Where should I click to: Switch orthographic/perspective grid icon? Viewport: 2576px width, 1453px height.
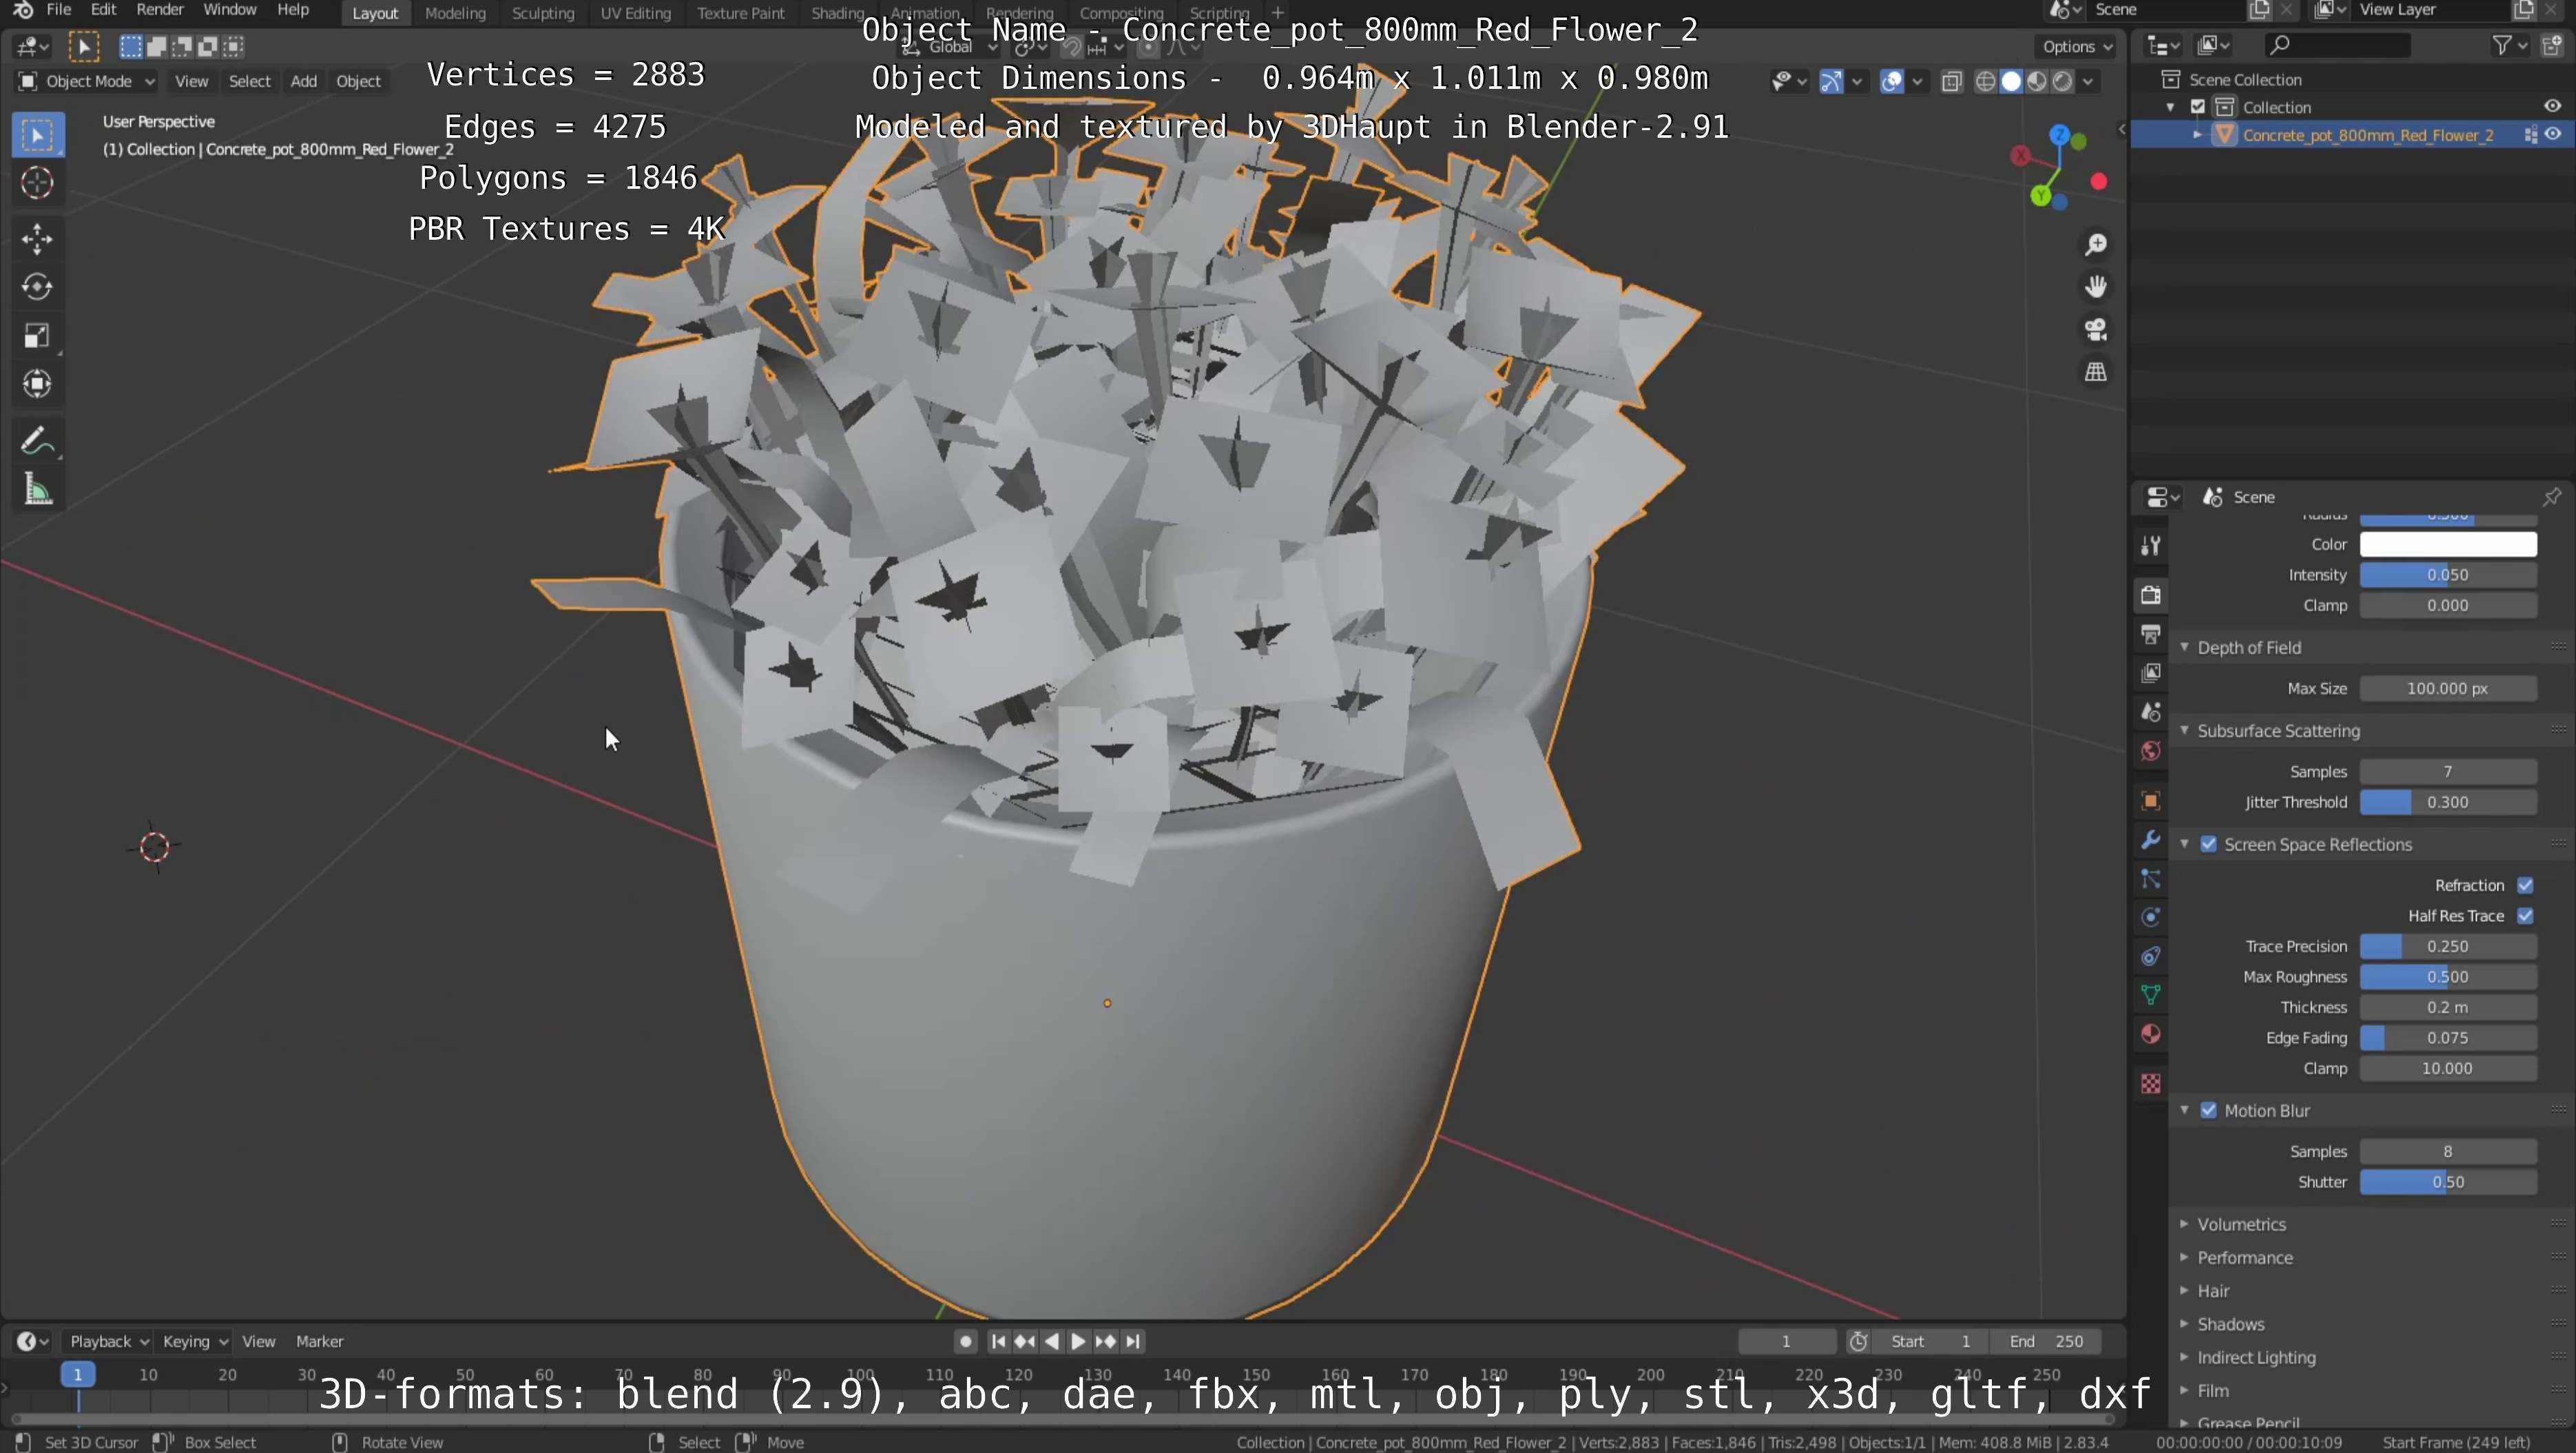(x=2095, y=372)
